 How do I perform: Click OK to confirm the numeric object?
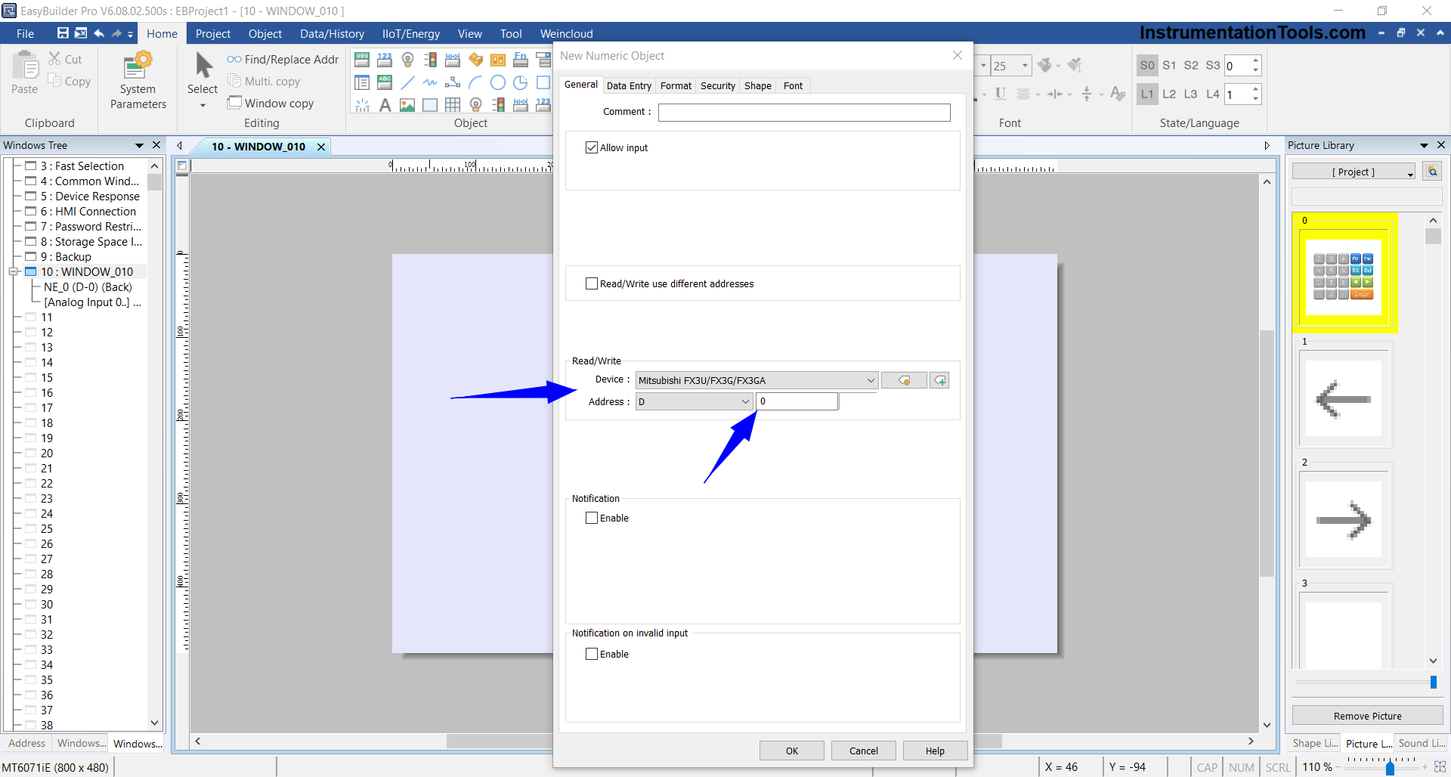(791, 751)
